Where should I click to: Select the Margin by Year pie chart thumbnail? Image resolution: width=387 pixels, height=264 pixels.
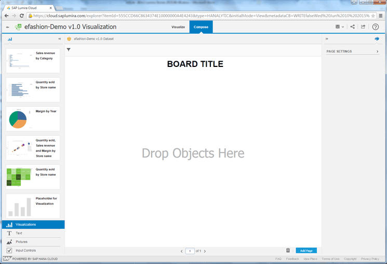point(33,119)
